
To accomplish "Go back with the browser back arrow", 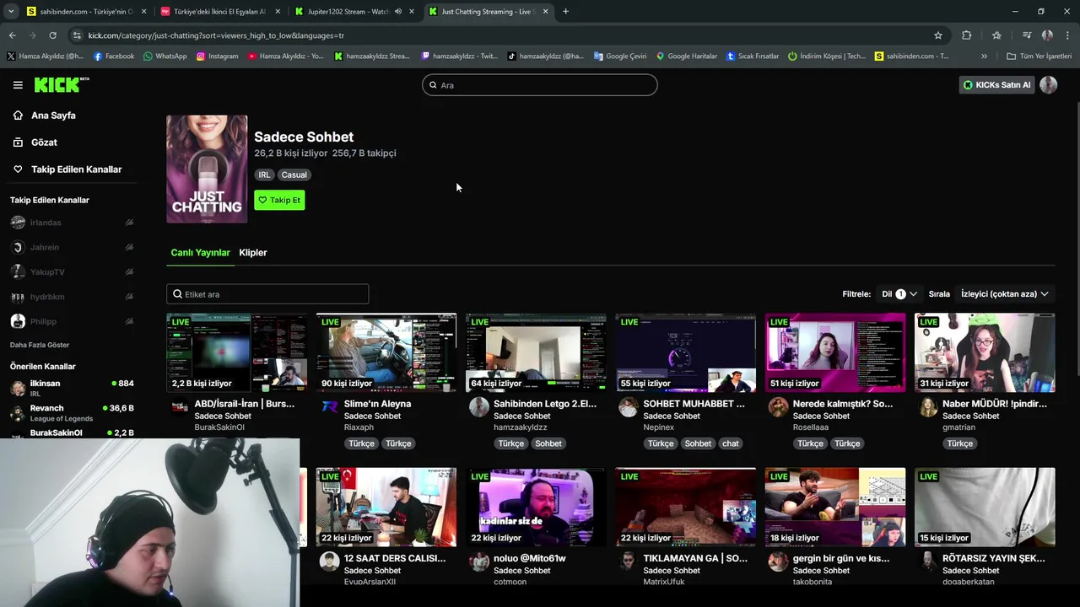I will click(12, 35).
